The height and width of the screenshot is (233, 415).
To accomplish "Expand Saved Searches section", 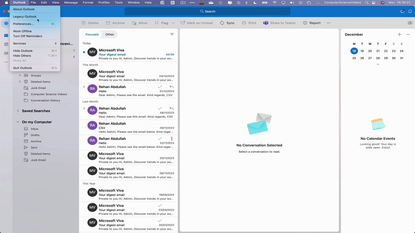I will (18, 111).
